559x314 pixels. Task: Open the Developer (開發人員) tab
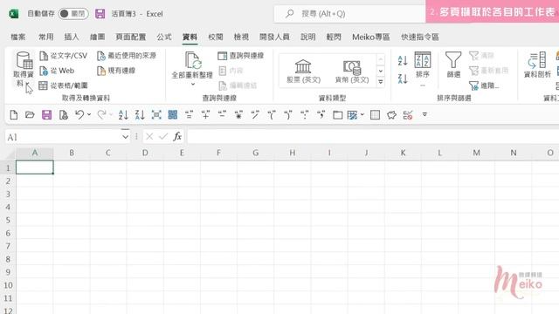274,37
